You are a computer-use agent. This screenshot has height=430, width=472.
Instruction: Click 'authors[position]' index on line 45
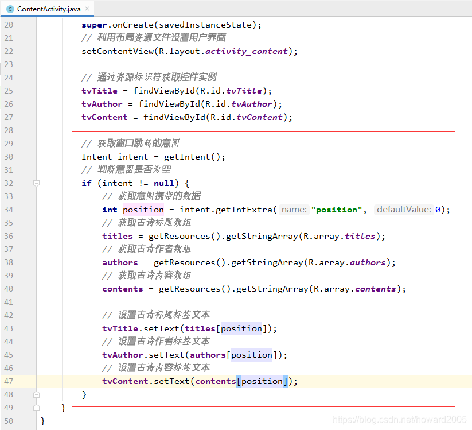233,355
